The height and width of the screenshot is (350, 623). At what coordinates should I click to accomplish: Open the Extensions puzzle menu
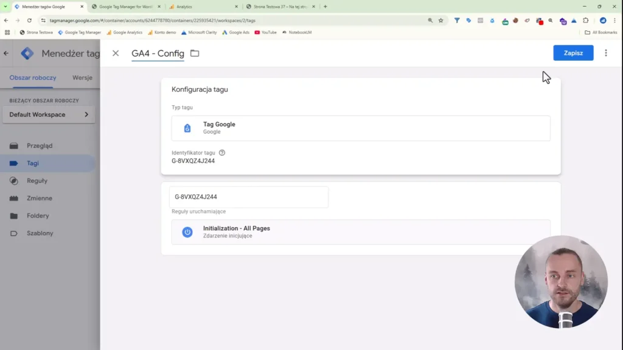tap(586, 20)
